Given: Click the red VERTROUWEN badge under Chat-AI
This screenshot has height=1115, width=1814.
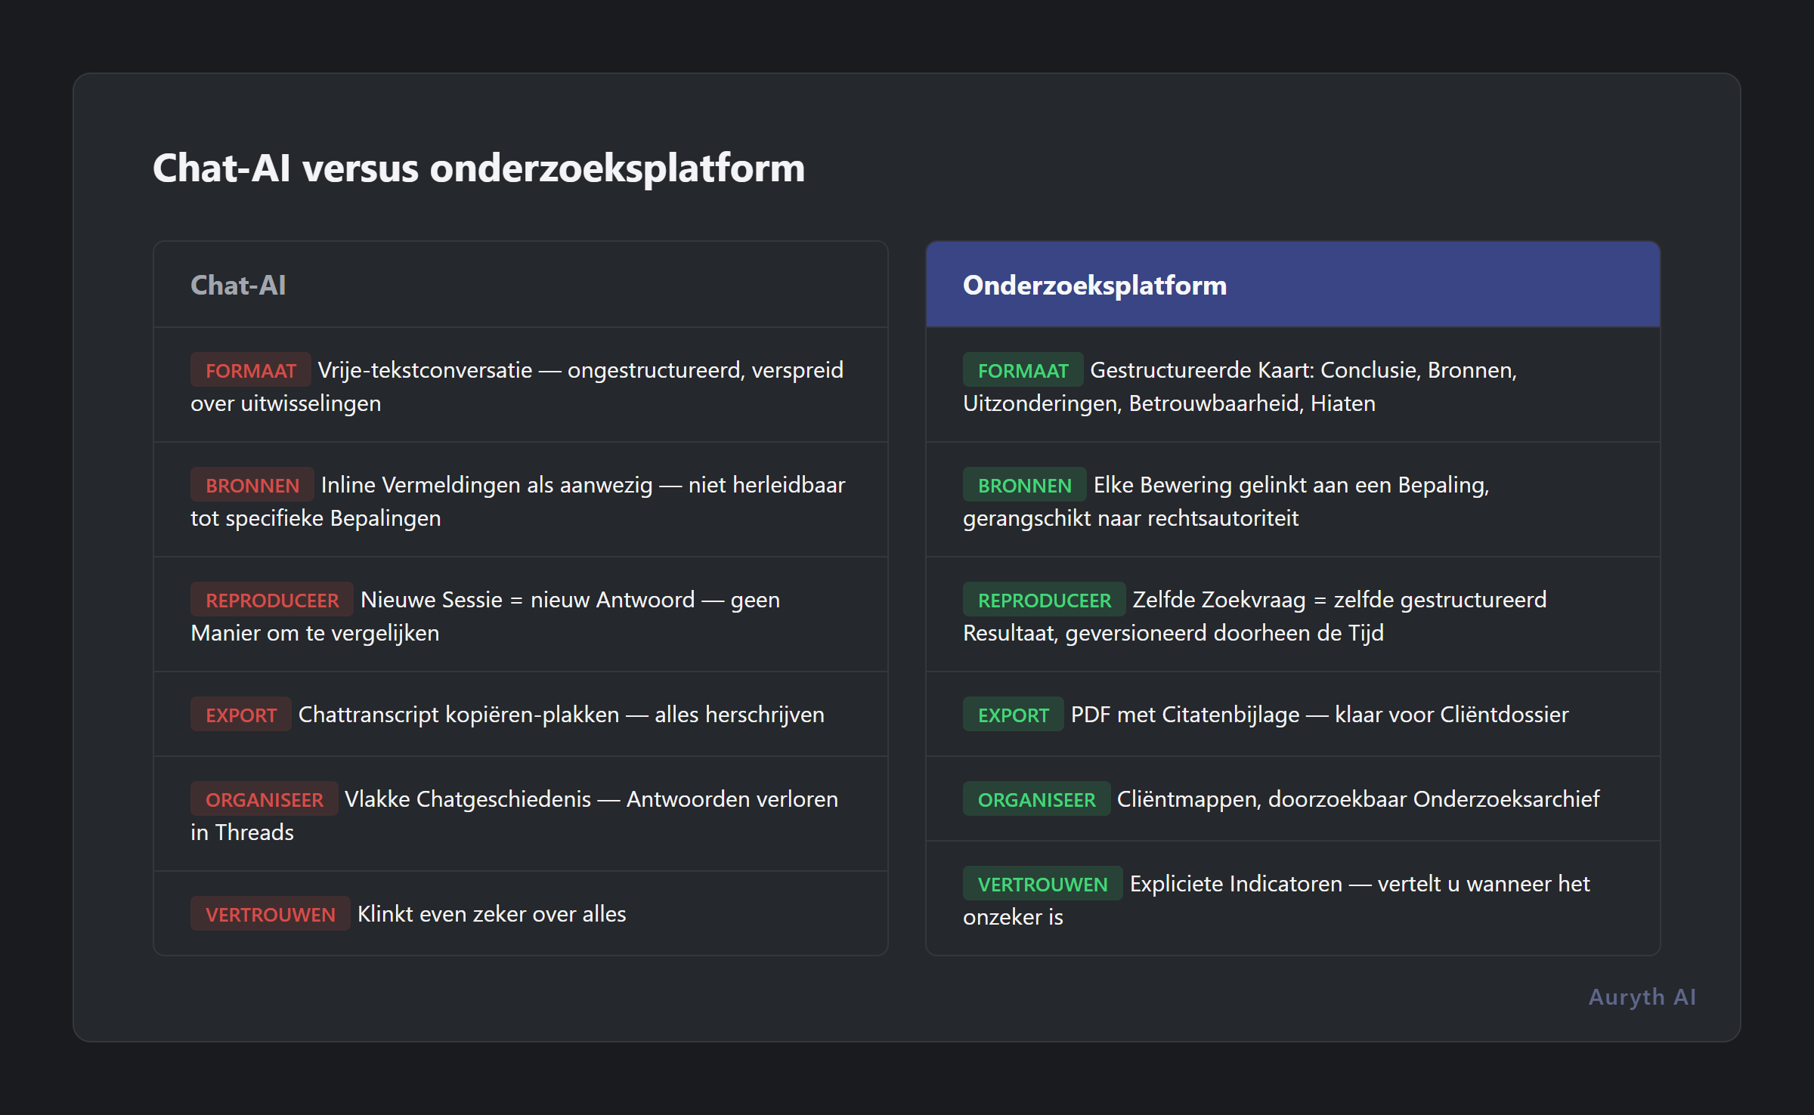Looking at the screenshot, I should 270,913.
